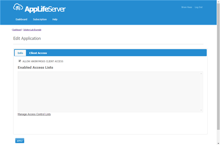Click the Brian Haas user link
The height and width of the screenshot is (145, 220).
tap(187, 7)
